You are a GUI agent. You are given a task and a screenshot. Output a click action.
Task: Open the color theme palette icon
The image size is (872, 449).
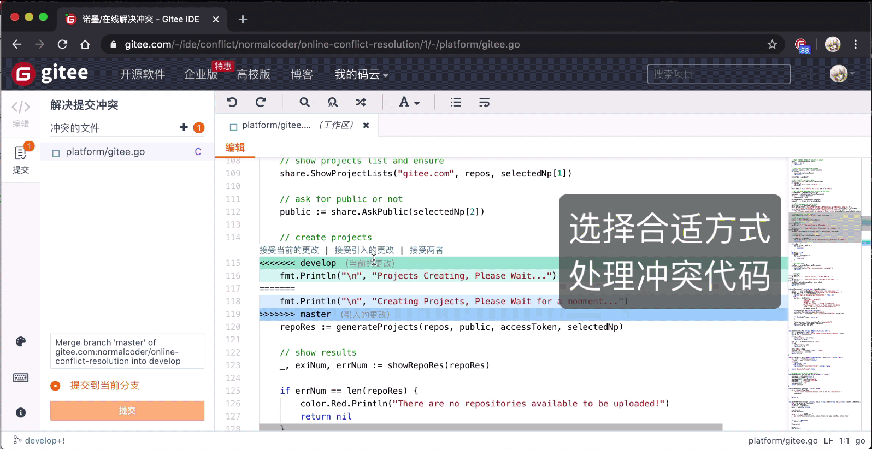[21, 342]
